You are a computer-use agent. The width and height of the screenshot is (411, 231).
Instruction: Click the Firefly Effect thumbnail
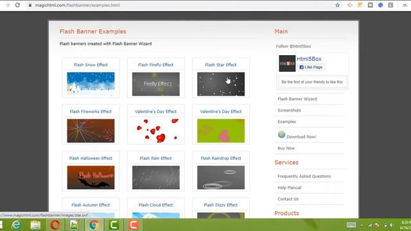[x=155, y=84]
